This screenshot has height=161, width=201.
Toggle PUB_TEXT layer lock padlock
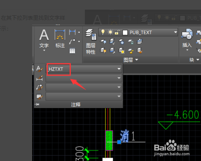117,32
